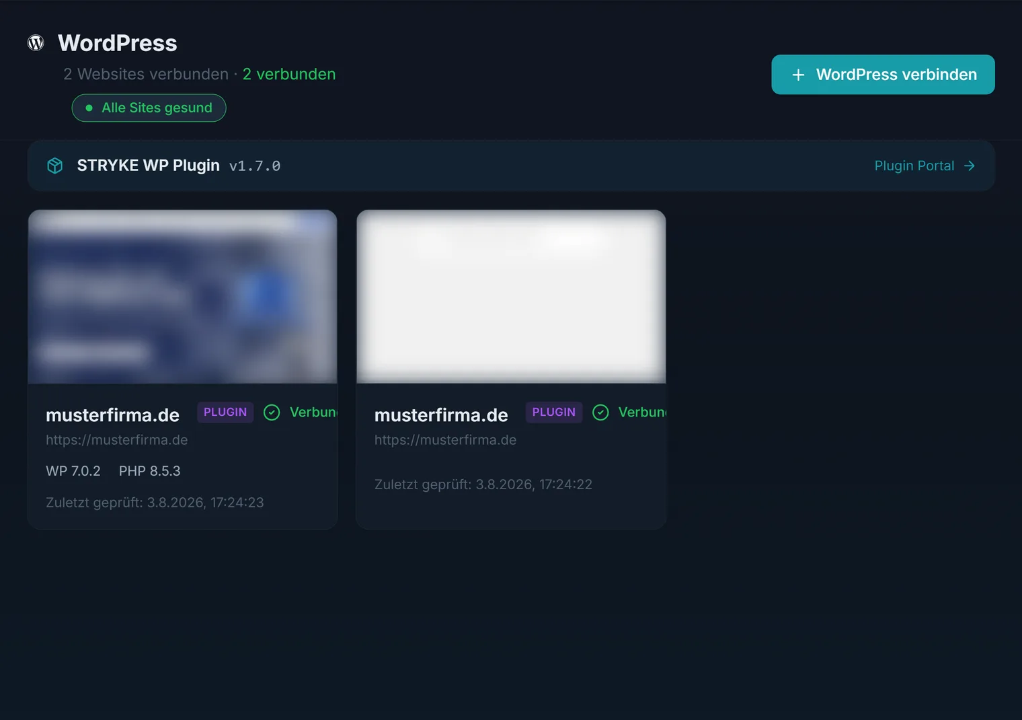
Task: Click the WP 7.0.2 version text
Action: 73,471
